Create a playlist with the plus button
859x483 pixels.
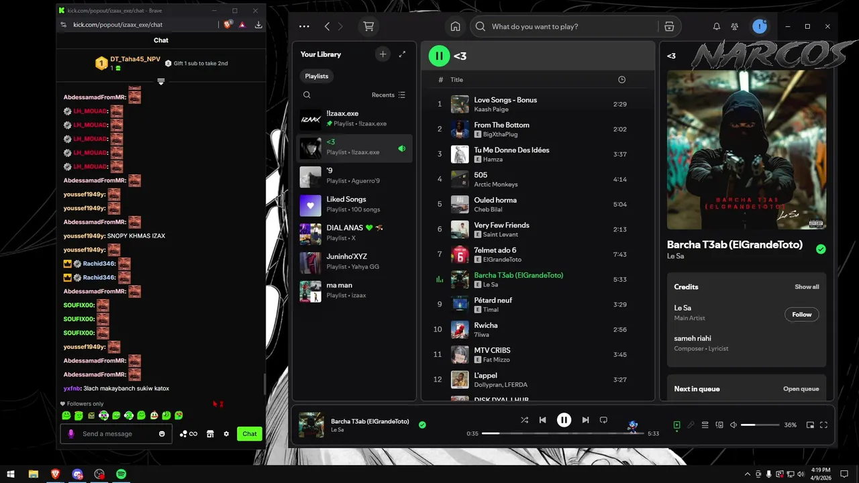click(x=383, y=54)
